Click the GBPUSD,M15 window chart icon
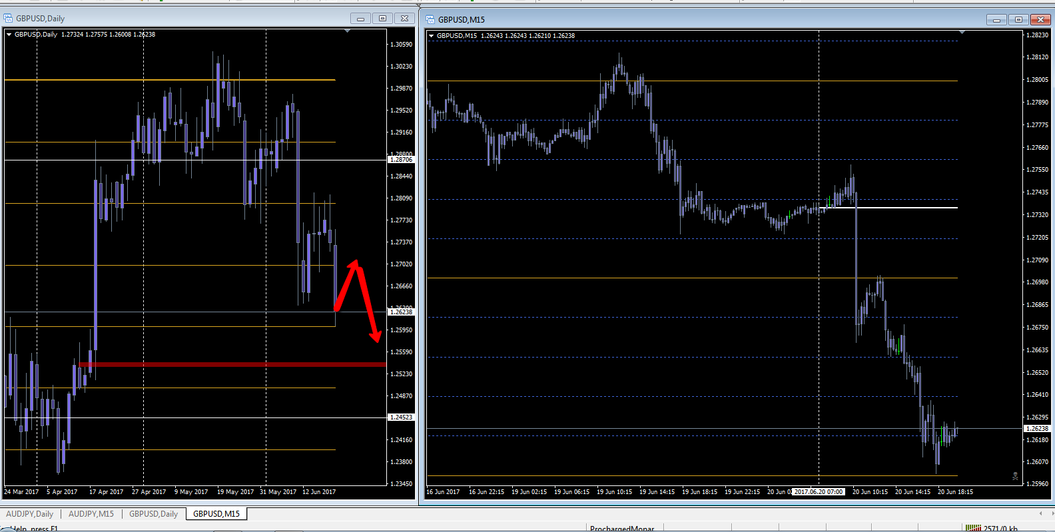The image size is (1055, 532). (x=430, y=19)
